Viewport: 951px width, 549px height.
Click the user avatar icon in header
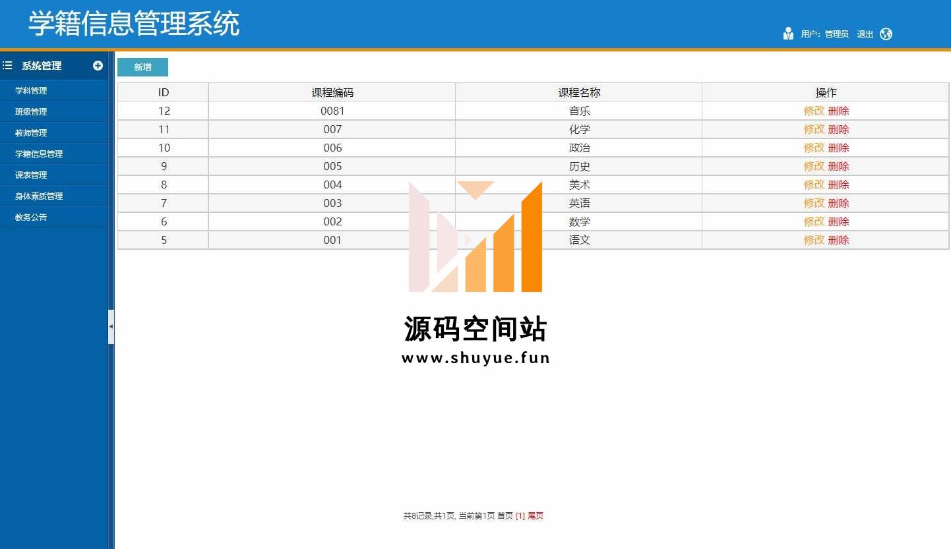point(788,34)
